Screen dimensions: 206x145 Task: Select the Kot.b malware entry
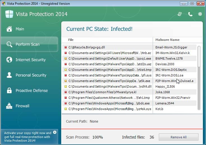159,109
